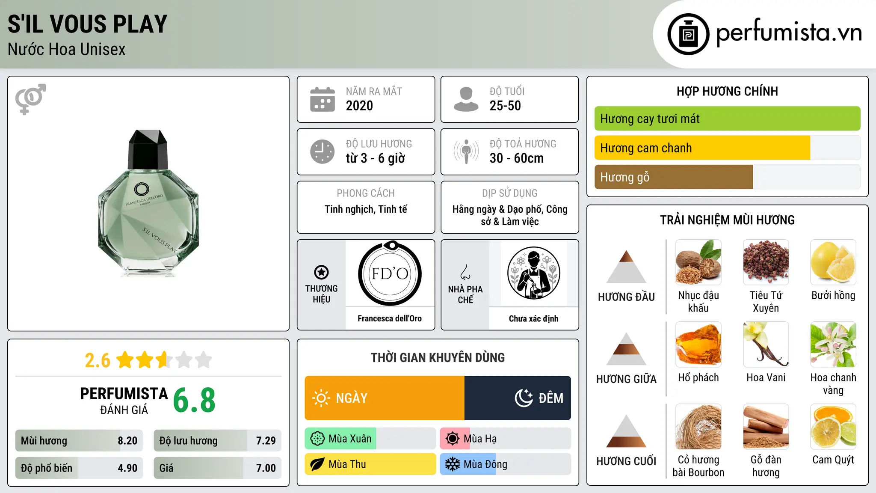Click the sun icon for Mùa Hạ
Viewport: 876px width, 493px height.
coord(453,439)
